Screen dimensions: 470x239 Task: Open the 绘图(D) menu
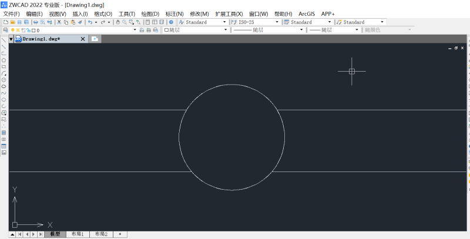click(x=150, y=14)
